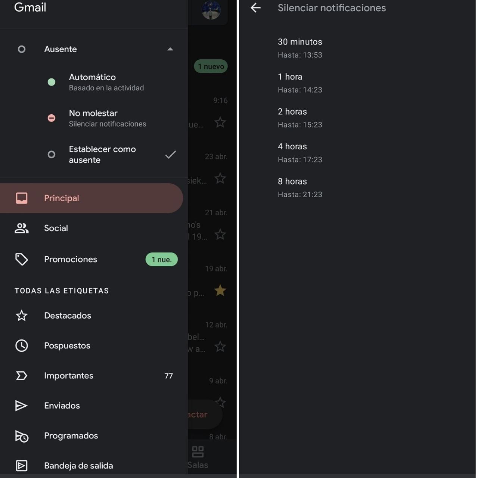The height and width of the screenshot is (478, 478).
Task: Mute notifications for 2 horas
Action: 300,118
